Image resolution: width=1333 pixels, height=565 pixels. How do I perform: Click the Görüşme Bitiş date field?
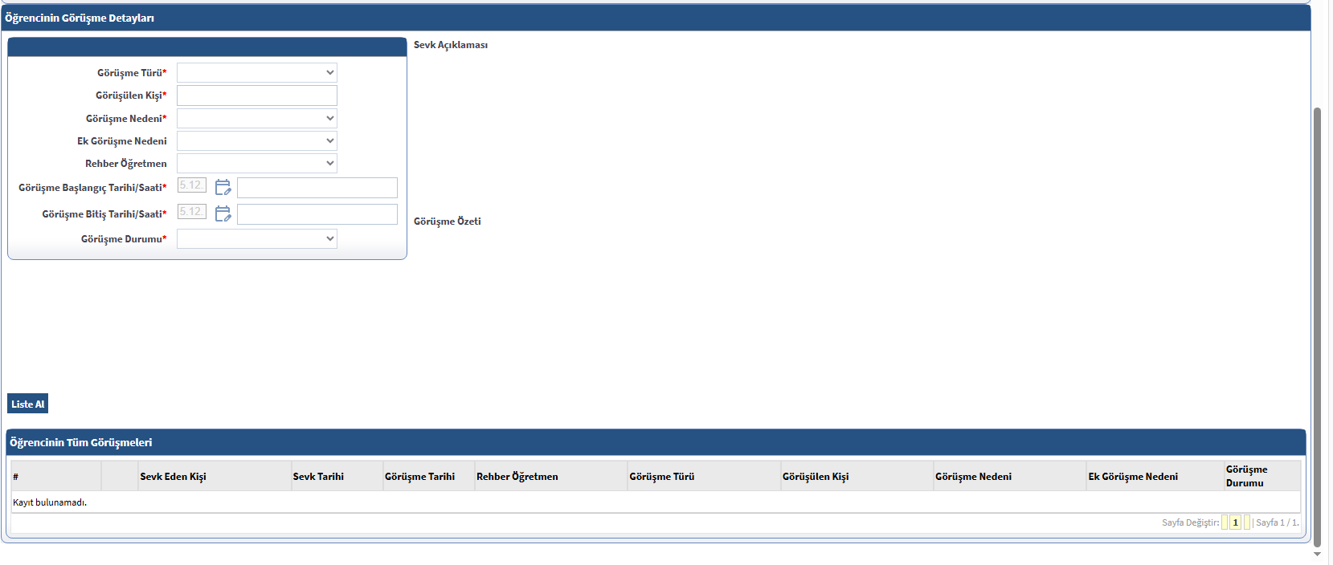pyautogui.click(x=191, y=212)
